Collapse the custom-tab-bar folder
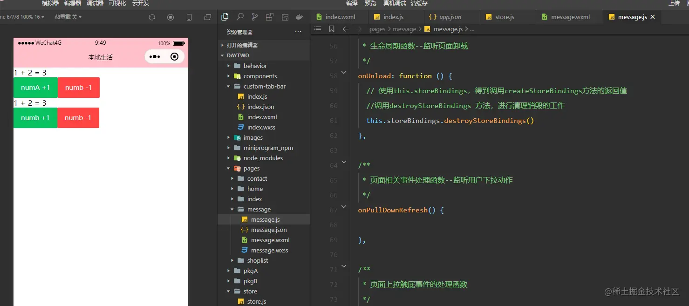The height and width of the screenshot is (306, 689). pos(264,87)
